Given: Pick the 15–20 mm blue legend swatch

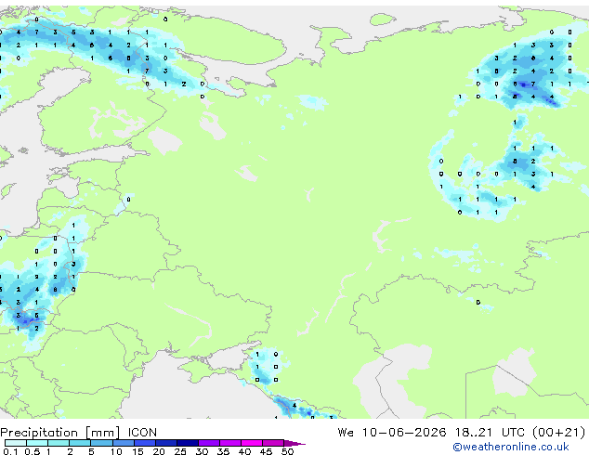Looking at the screenshot, I should coord(145,443).
